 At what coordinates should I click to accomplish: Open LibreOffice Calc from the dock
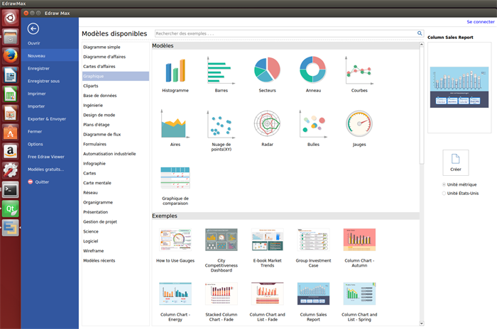pyautogui.click(x=10, y=94)
